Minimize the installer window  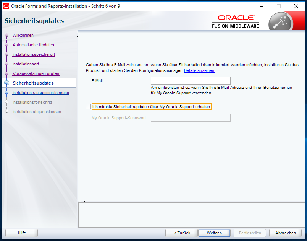(x=262, y=6)
